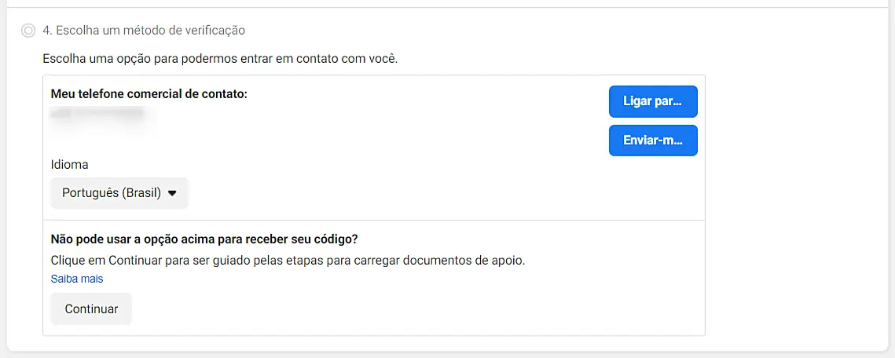
Task: Click the 'Clique em Continuar para ser guiado' sentence
Action: click(x=288, y=260)
